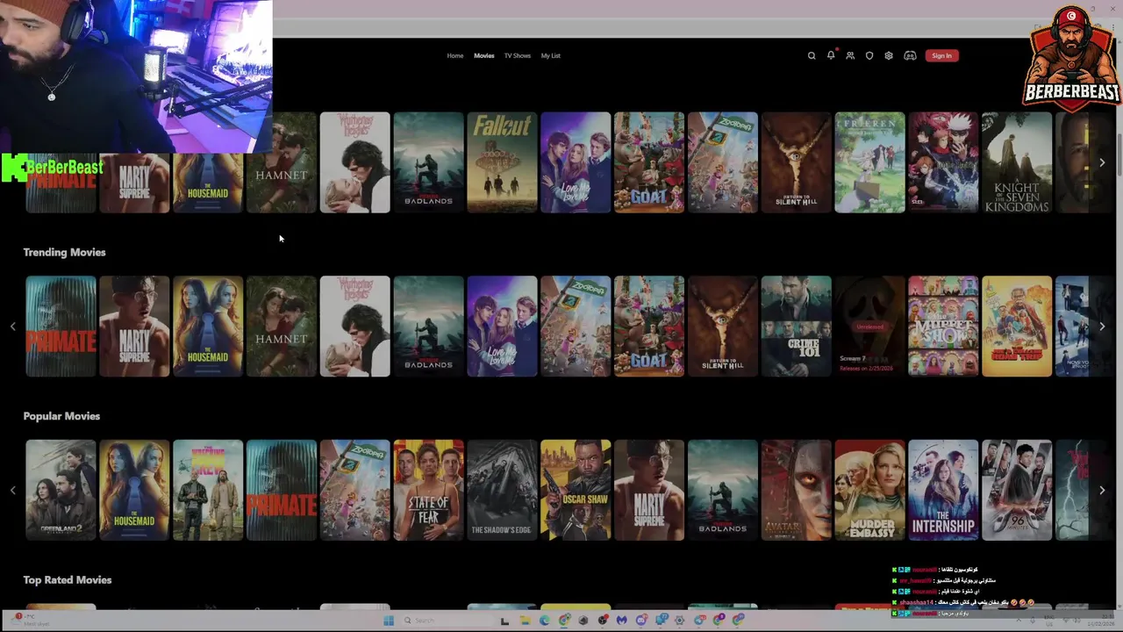Open 96 Minutes poster in Popular Movies
The height and width of the screenshot is (632, 1123).
1017,491
